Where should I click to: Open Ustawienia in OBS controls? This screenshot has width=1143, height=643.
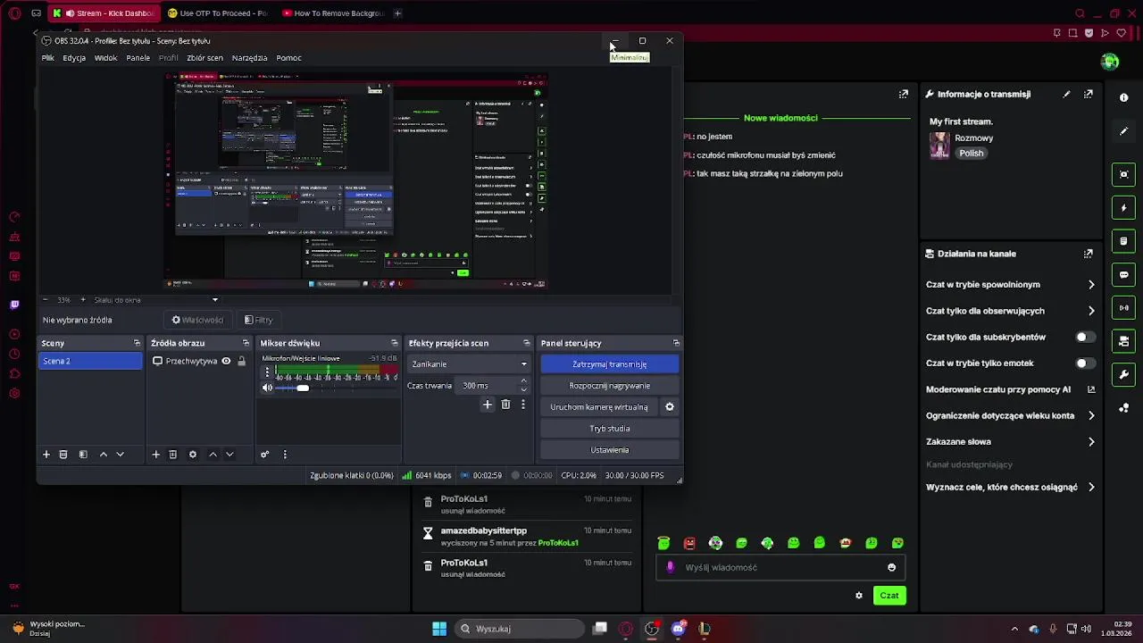point(610,450)
